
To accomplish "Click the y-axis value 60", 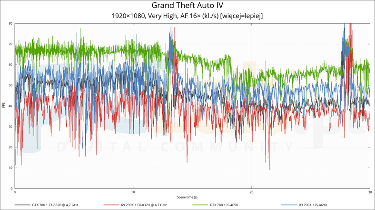I will pyautogui.click(x=10, y=64).
